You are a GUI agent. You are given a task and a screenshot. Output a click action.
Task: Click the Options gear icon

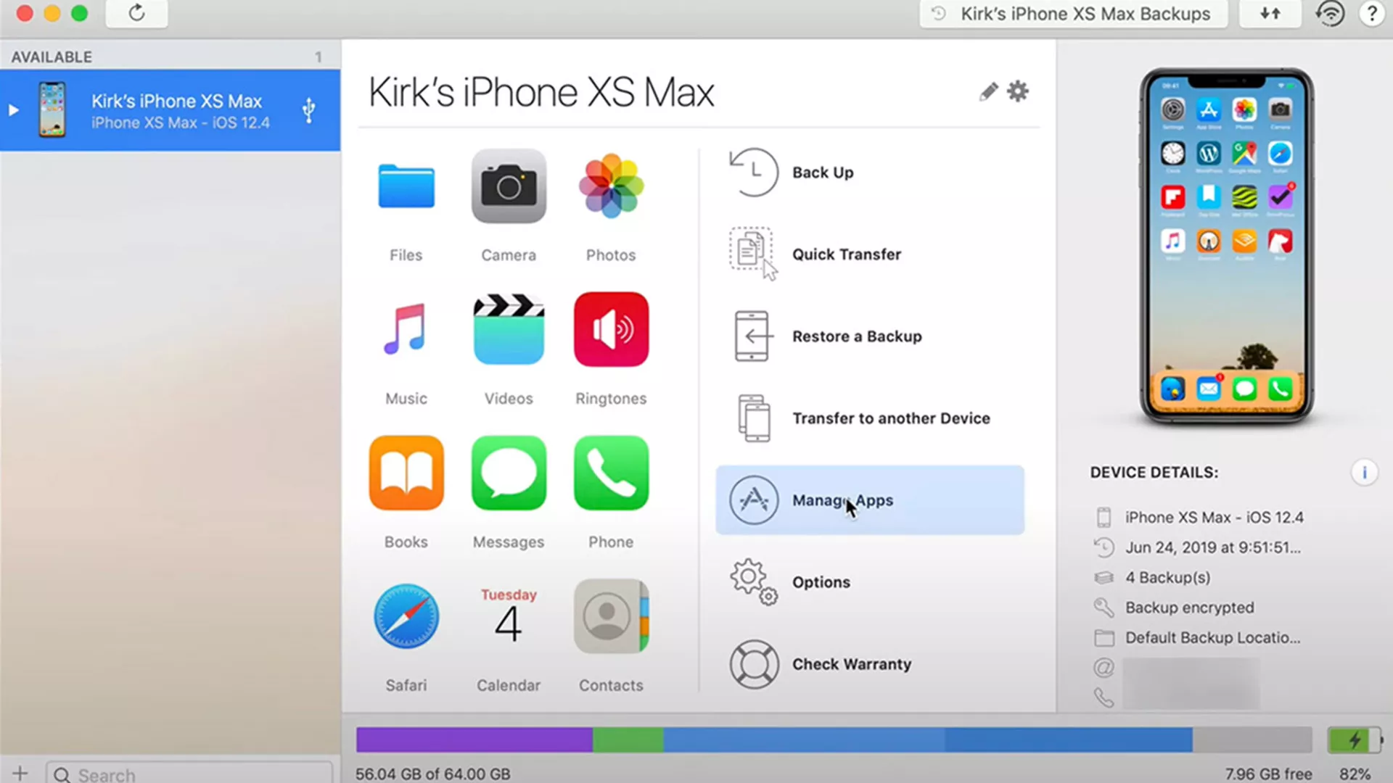[752, 580]
